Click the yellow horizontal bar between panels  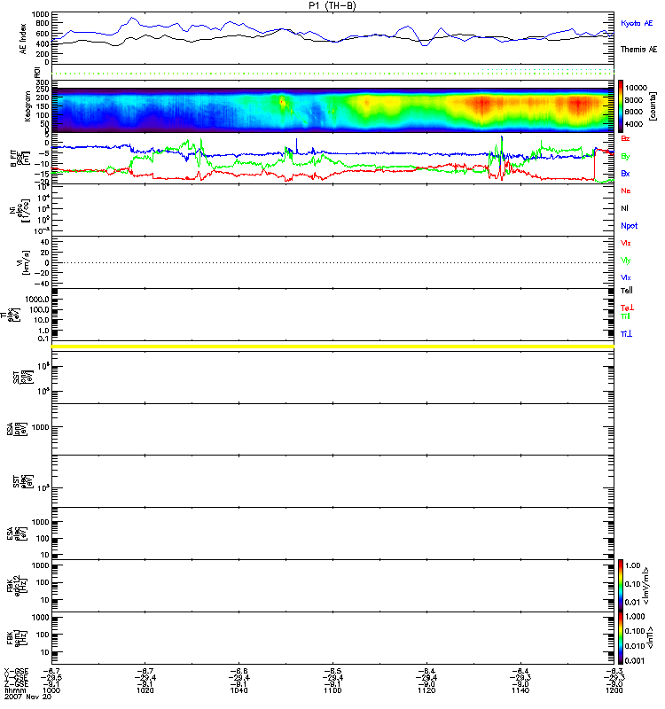coord(332,347)
